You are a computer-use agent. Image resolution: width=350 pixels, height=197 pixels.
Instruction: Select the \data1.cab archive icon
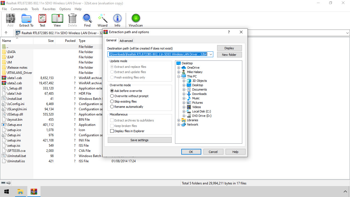tap(4, 78)
